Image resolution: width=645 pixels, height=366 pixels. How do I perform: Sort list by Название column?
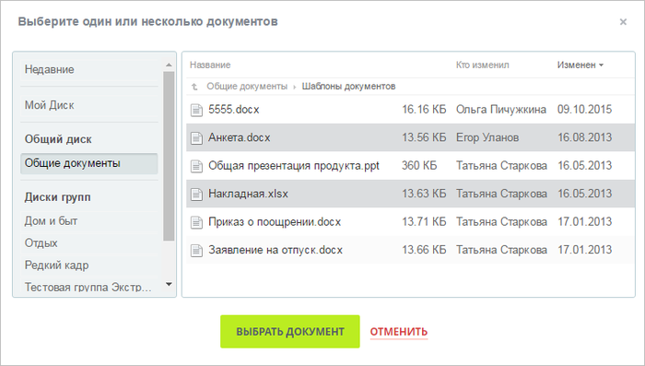point(210,65)
